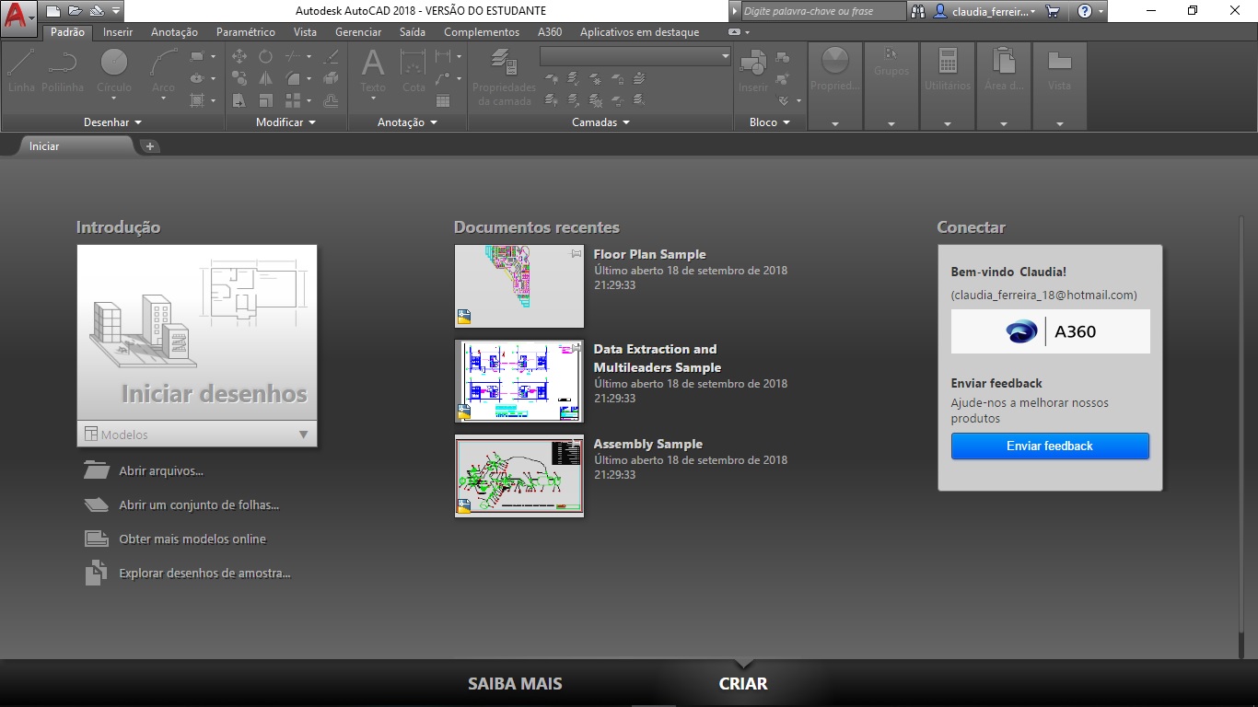Select the Círculo tool
This screenshot has width=1258, height=707.
coord(114,71)
